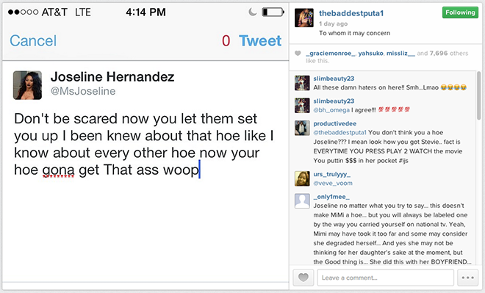Click the yahsuko username in likes
This screenshot has width=485, height=293.
point(370,53)
